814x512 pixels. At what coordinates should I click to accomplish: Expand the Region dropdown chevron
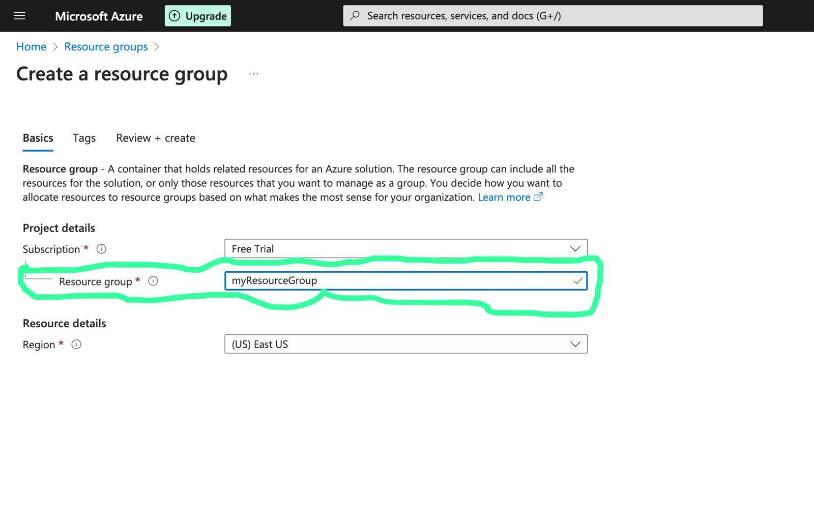click(x=575, y=344)
